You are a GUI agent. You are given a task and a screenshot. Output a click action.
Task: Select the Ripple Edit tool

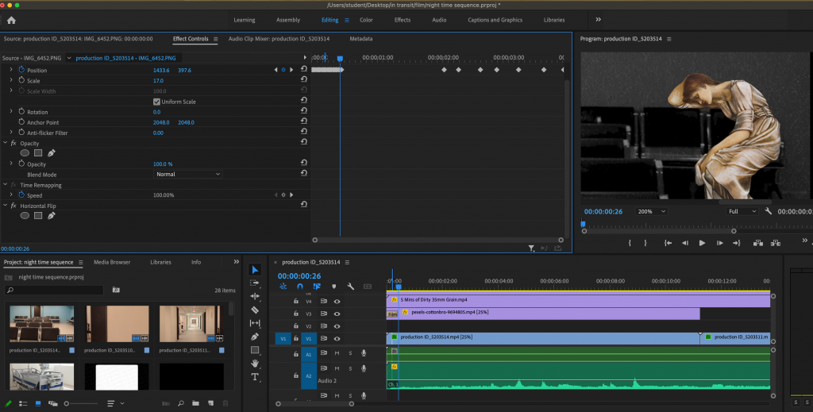pos(255,296)
